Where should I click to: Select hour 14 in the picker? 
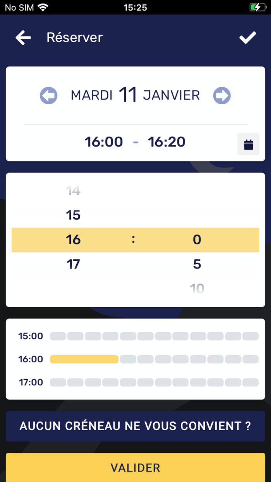pos(73,191)
